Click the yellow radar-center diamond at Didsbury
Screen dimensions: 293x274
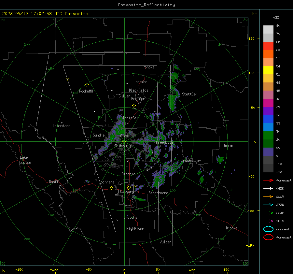click(124, 142)
